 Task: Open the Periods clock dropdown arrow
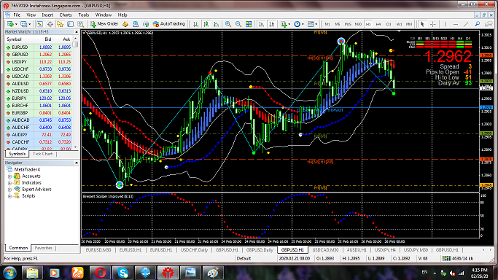[x=303, y=24]
